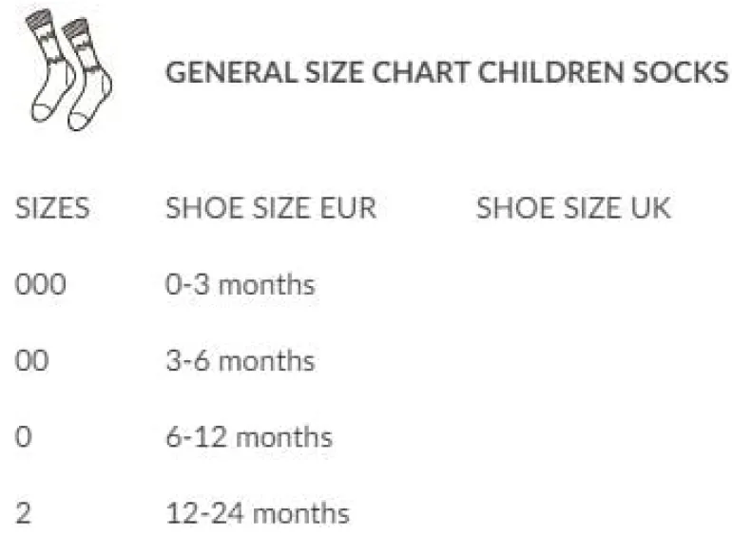Screen dimensions: 732x536
Task: Click the SHOE SIZE EUR column header
Action: (271, 208)
